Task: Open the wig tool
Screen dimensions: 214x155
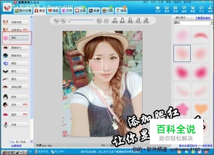Action: (19, 97)
